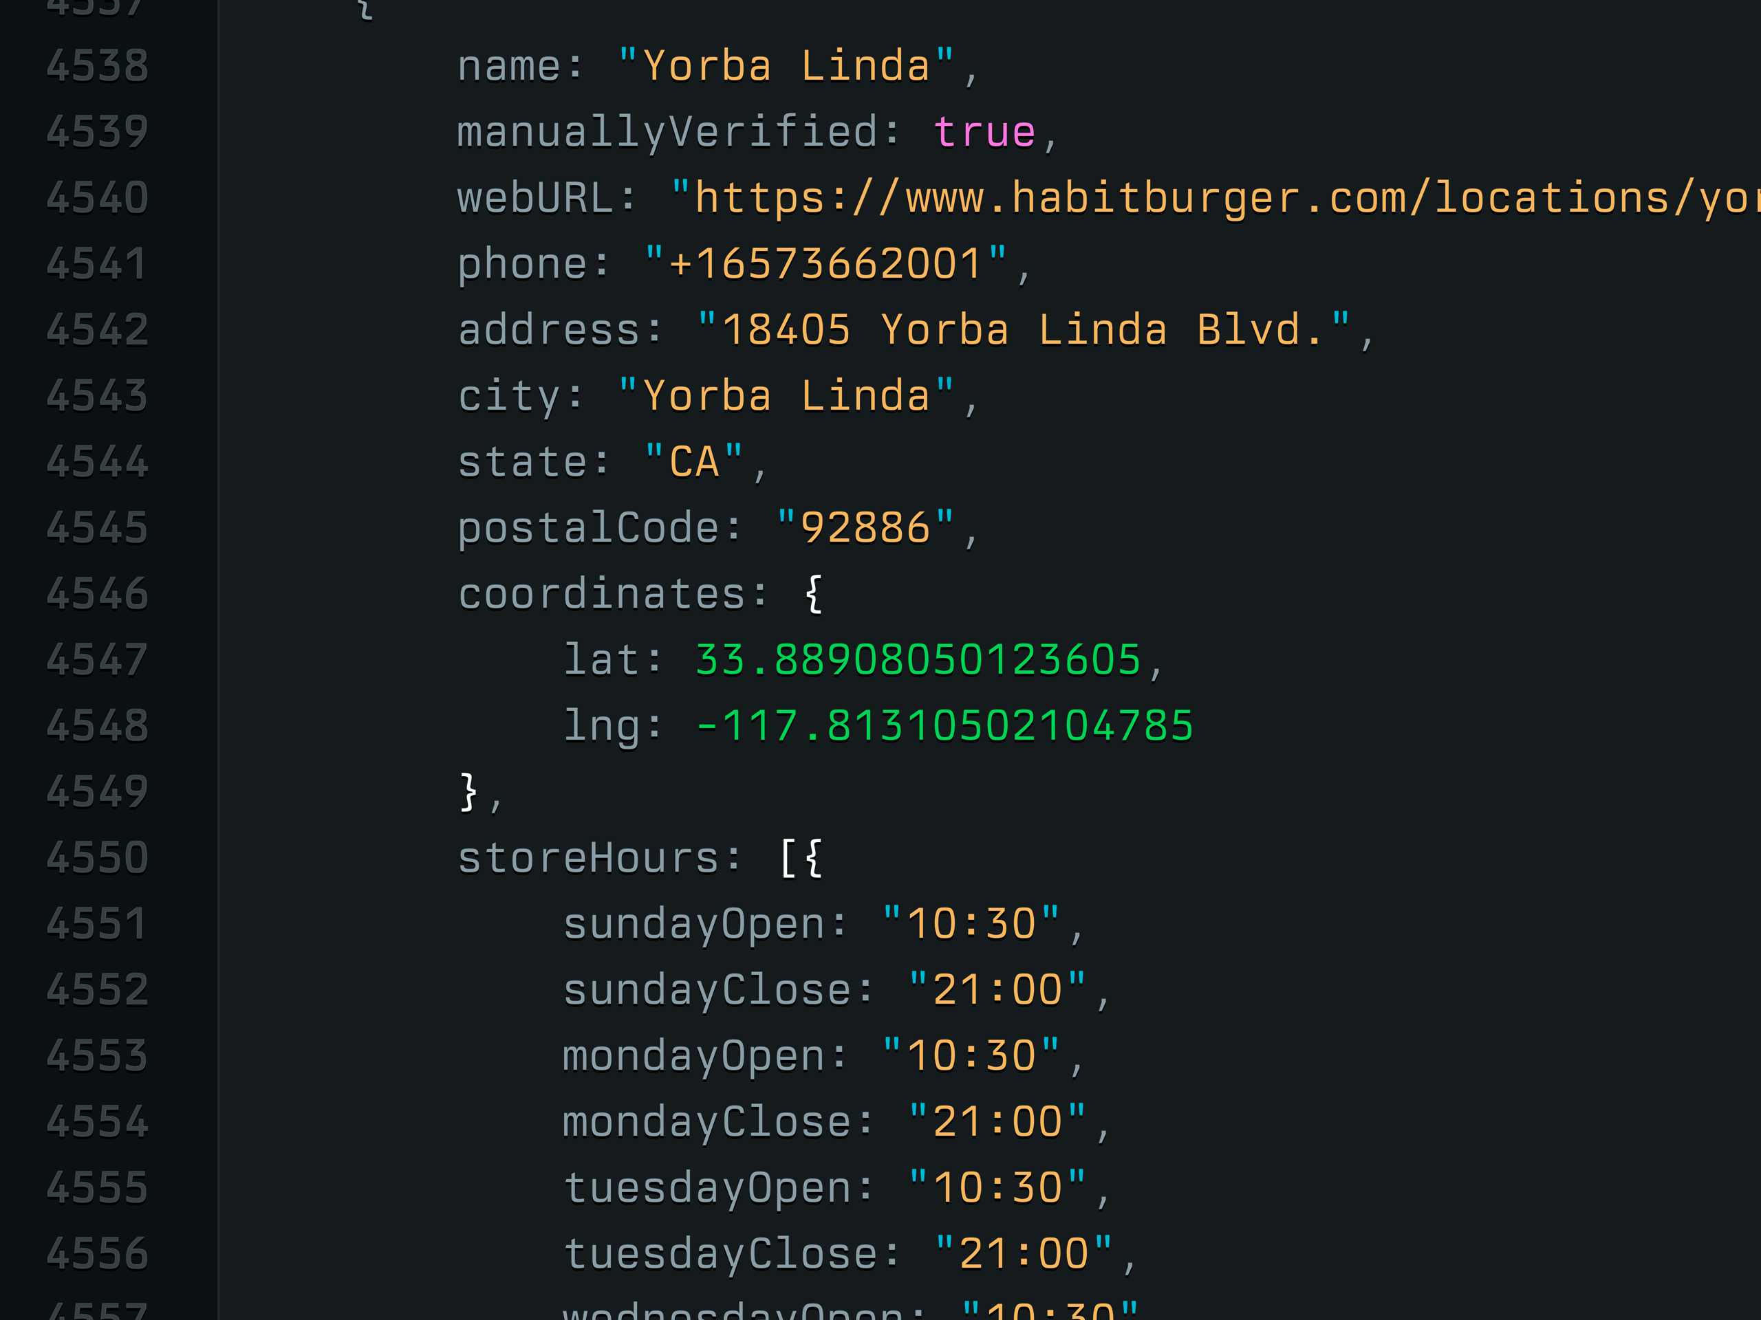Screen dimensions: 1761x1320
Task: Click the webURL key
Action: pos(535,198)
